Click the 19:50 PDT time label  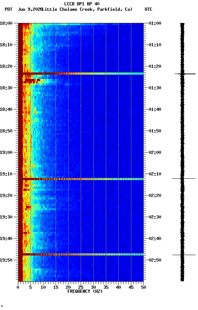pos(6,260)
